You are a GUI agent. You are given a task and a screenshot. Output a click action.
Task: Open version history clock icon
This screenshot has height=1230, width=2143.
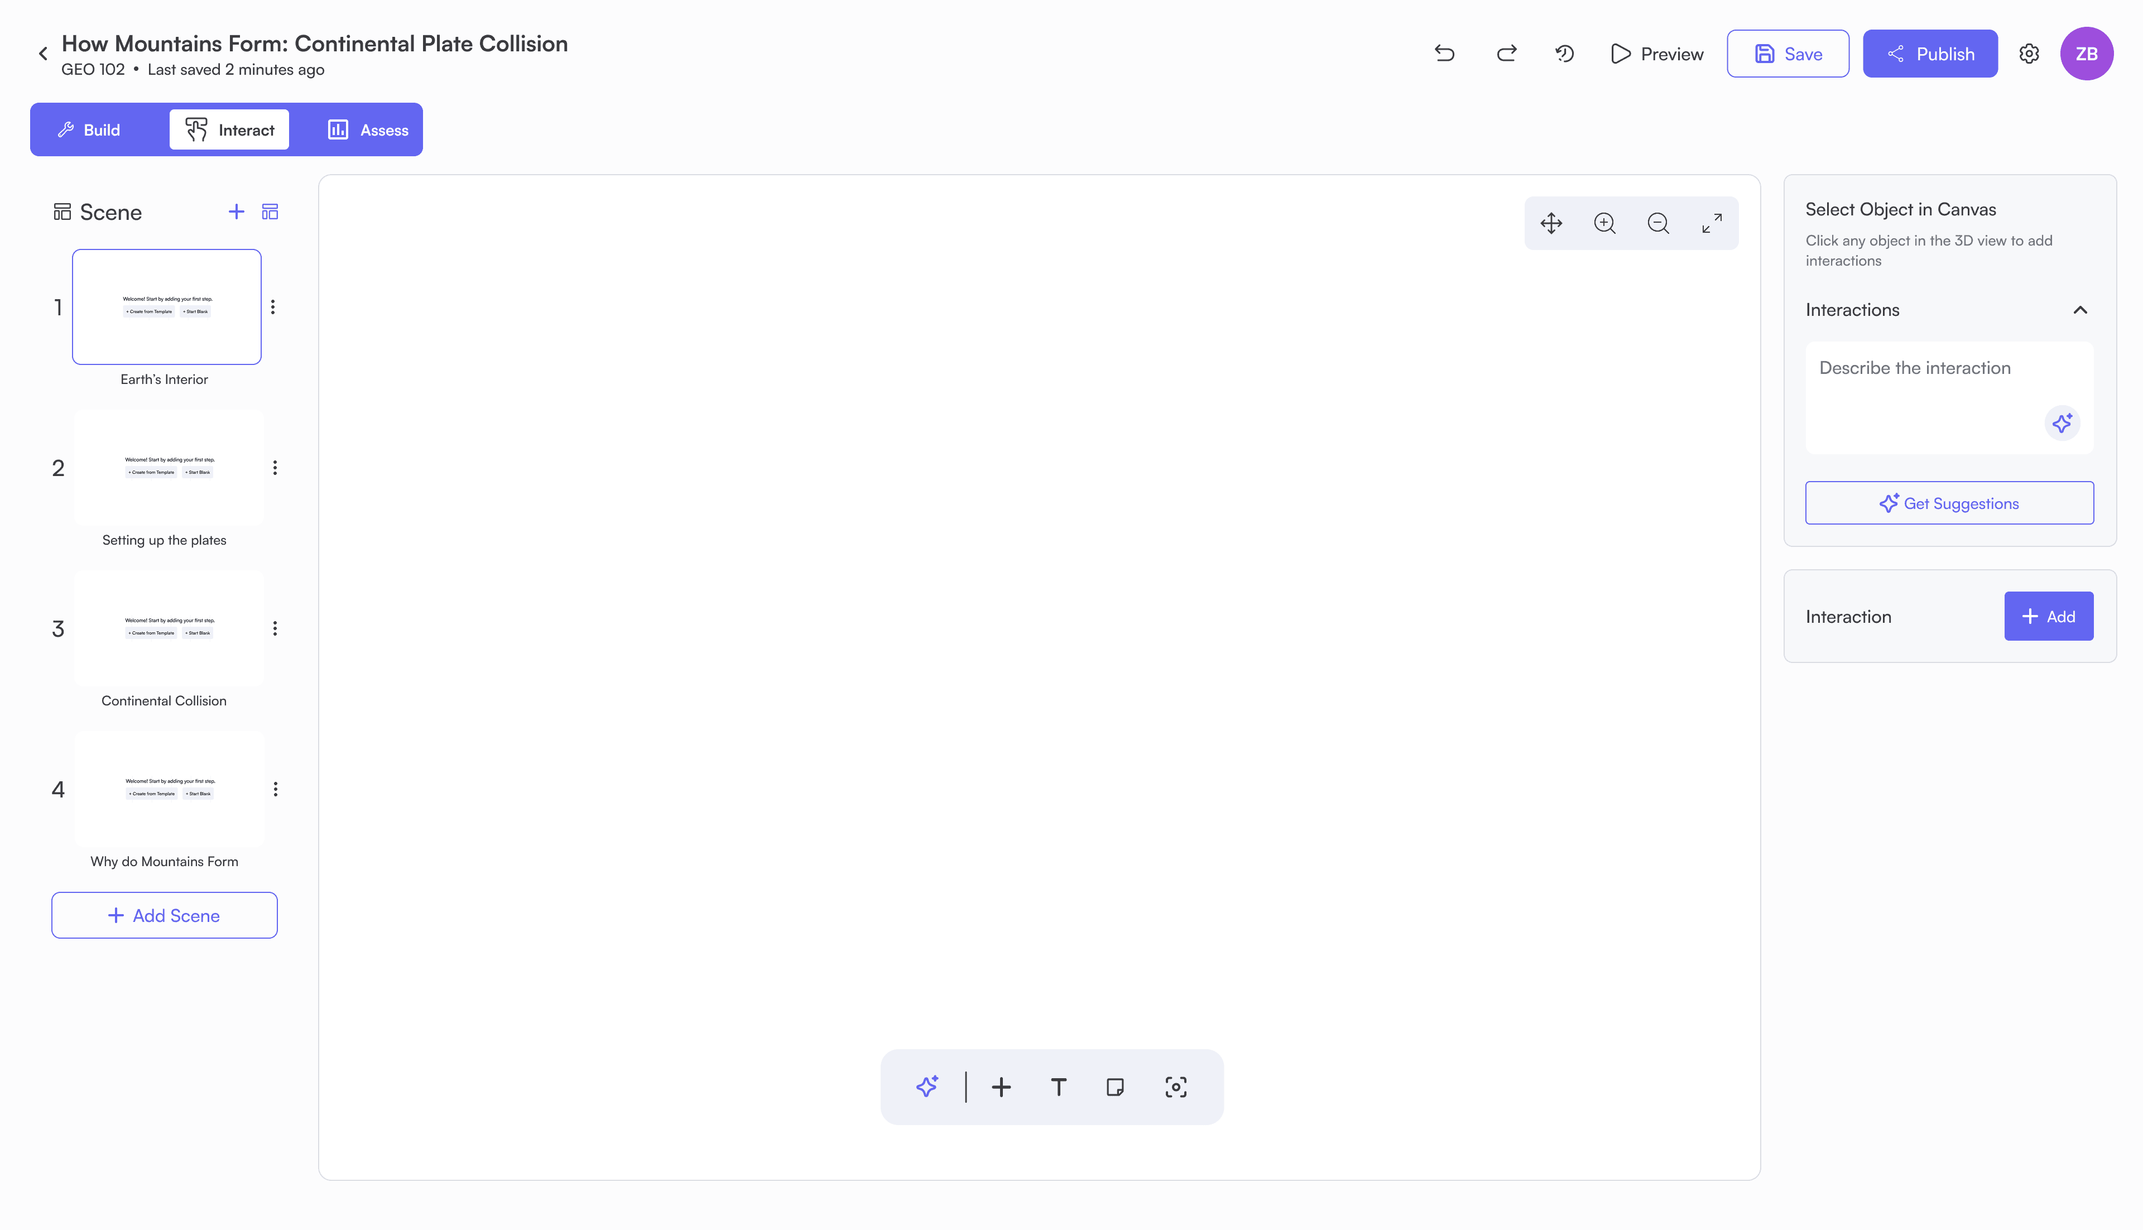pos(1564,54)
